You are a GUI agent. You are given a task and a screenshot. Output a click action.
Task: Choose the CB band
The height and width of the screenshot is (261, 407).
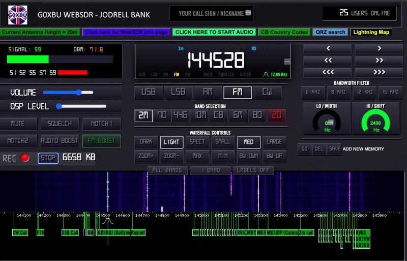(x=219, y=115)
